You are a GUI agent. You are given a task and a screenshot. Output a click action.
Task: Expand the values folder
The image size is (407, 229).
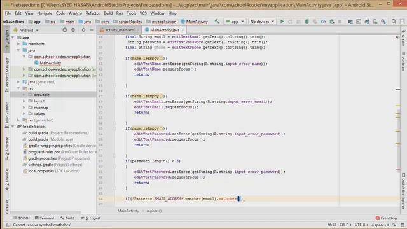(24, 114)
